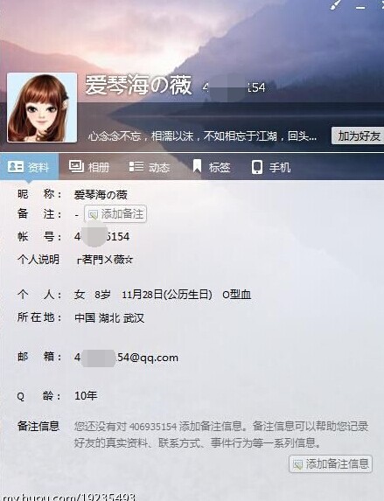Click the 备注信息 grey description text
Image resolution: width=384 pixels, height=501 pixels.
click(221, 435)
